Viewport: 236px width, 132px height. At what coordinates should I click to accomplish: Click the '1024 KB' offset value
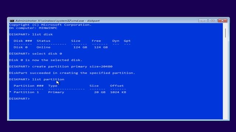click(x=118, y=92)
